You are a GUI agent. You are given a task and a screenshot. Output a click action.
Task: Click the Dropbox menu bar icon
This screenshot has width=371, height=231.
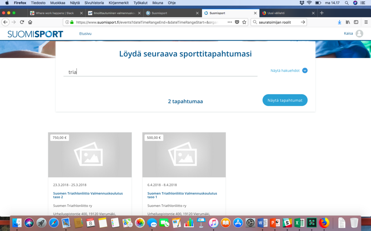[302, 3]
